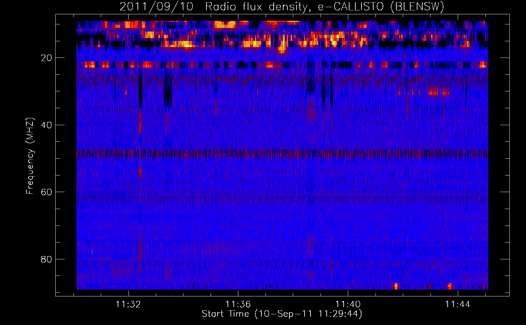Image resolution: width=526 pixels, height=325 pixels.
Task: Click the 40 MHz frequency tick label
Action: pyautogui.click(x=46, y=125)
